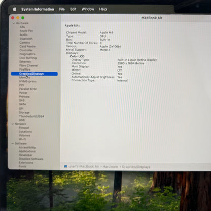
Task: Select the Apple M4 heading row
Action: tap(72, 26)
